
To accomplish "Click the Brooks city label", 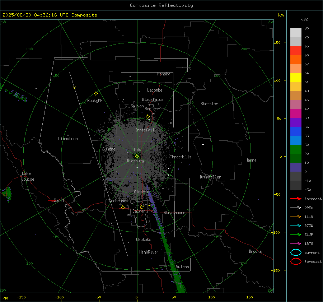I will point(255,251).
